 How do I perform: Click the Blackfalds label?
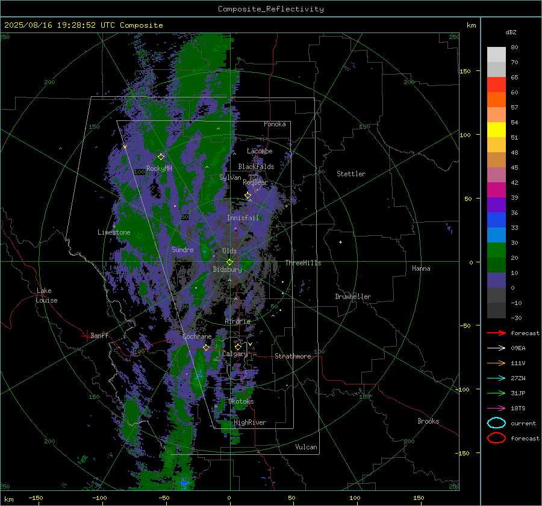tap(256, 167)
